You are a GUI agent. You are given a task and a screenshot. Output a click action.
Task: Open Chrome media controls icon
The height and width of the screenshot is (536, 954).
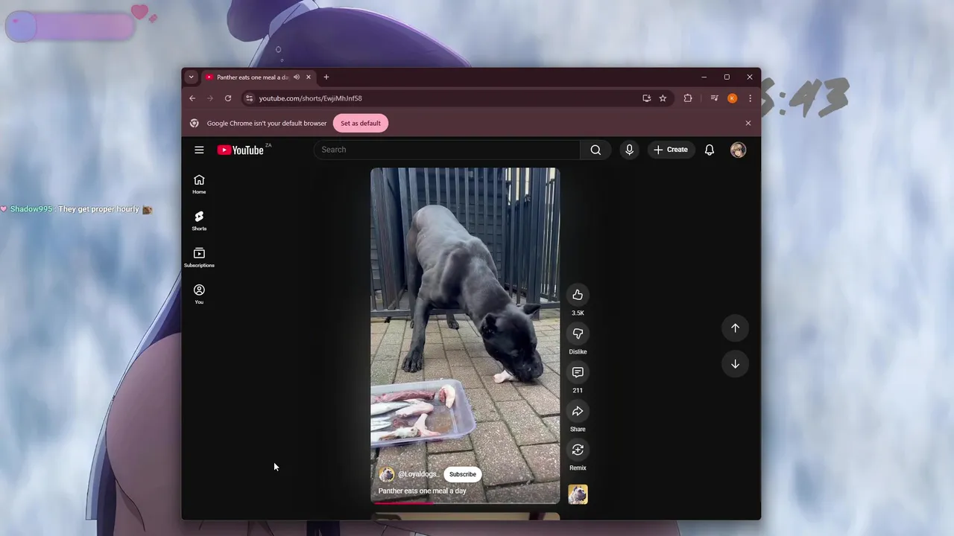pos(714,98)
